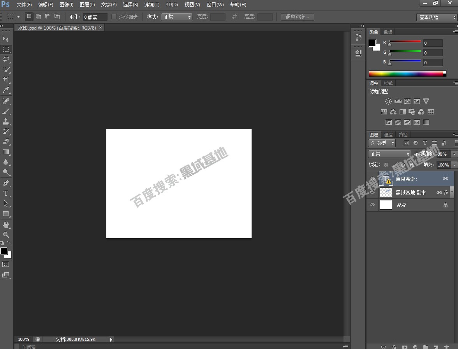
Task: Select the History Brush tool
Action: pyautogui.click(x=6, y=132)
